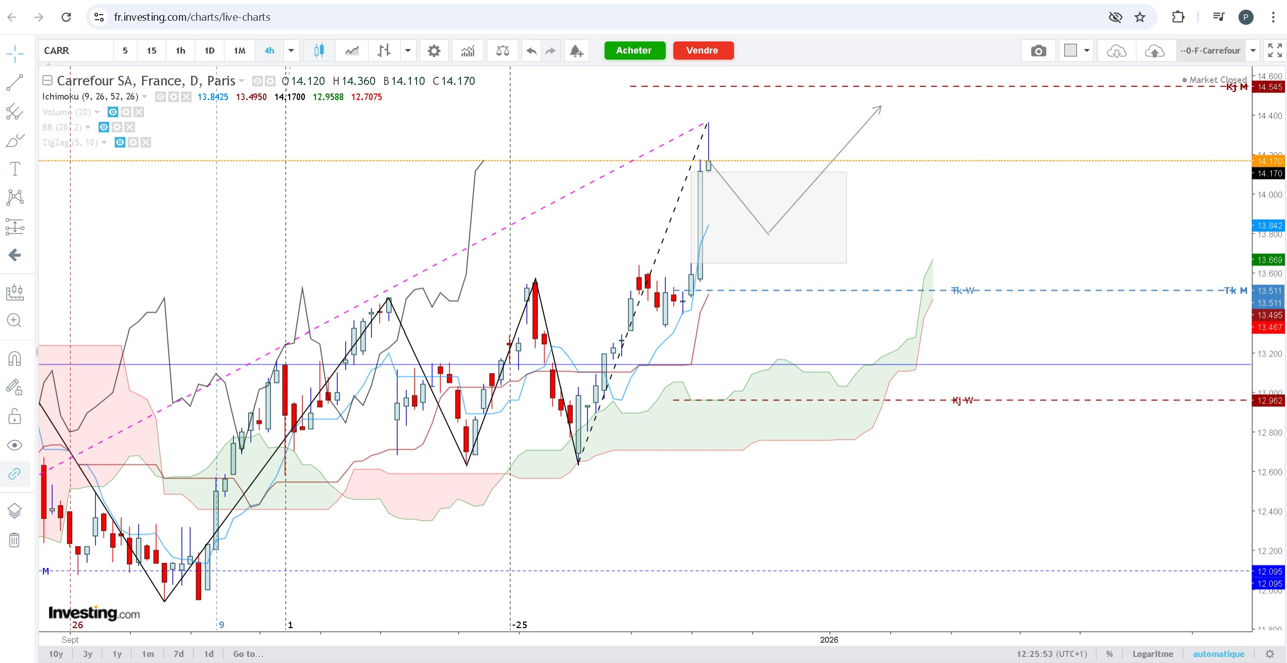1287x663 pixels.
Task: Select the 5 minute timeframe
Action: (x=125, y=51)
